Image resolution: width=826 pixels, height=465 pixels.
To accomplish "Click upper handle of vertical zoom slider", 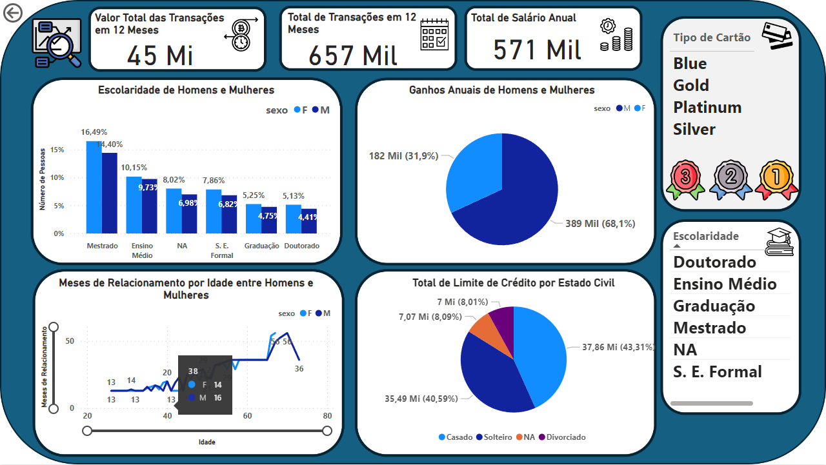I will pos(54,328).
